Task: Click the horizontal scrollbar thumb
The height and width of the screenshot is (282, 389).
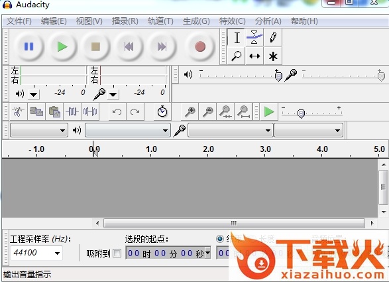Action: [234, 223]
